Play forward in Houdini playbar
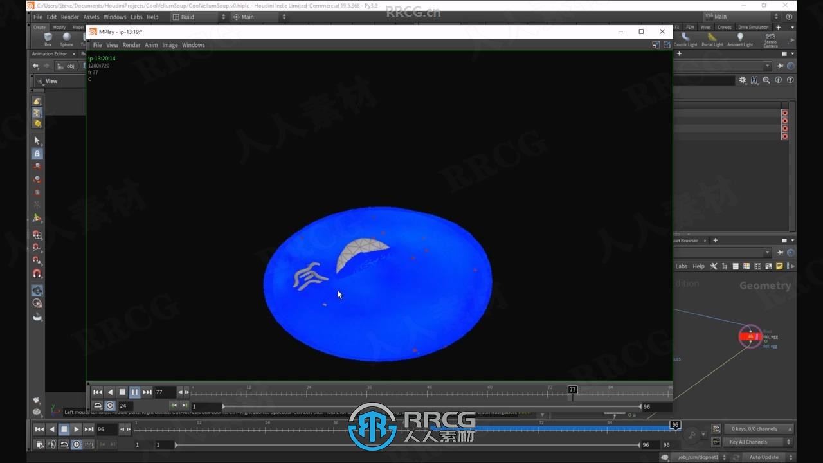 77,429
